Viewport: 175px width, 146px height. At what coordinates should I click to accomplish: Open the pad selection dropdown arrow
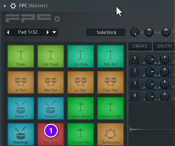[x=54, y=32]
